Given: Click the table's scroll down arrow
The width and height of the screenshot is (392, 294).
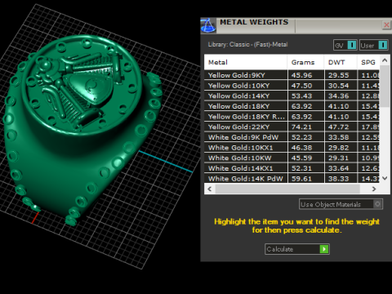Looking at the screenshot, I should (x=385, y=178).
